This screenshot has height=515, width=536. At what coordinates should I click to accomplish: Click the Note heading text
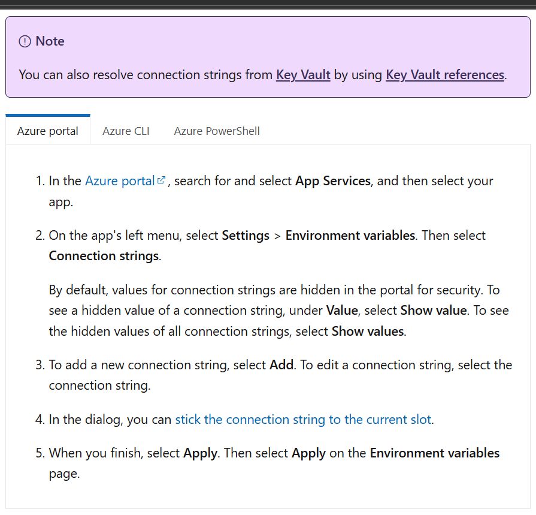pos(50,41)
